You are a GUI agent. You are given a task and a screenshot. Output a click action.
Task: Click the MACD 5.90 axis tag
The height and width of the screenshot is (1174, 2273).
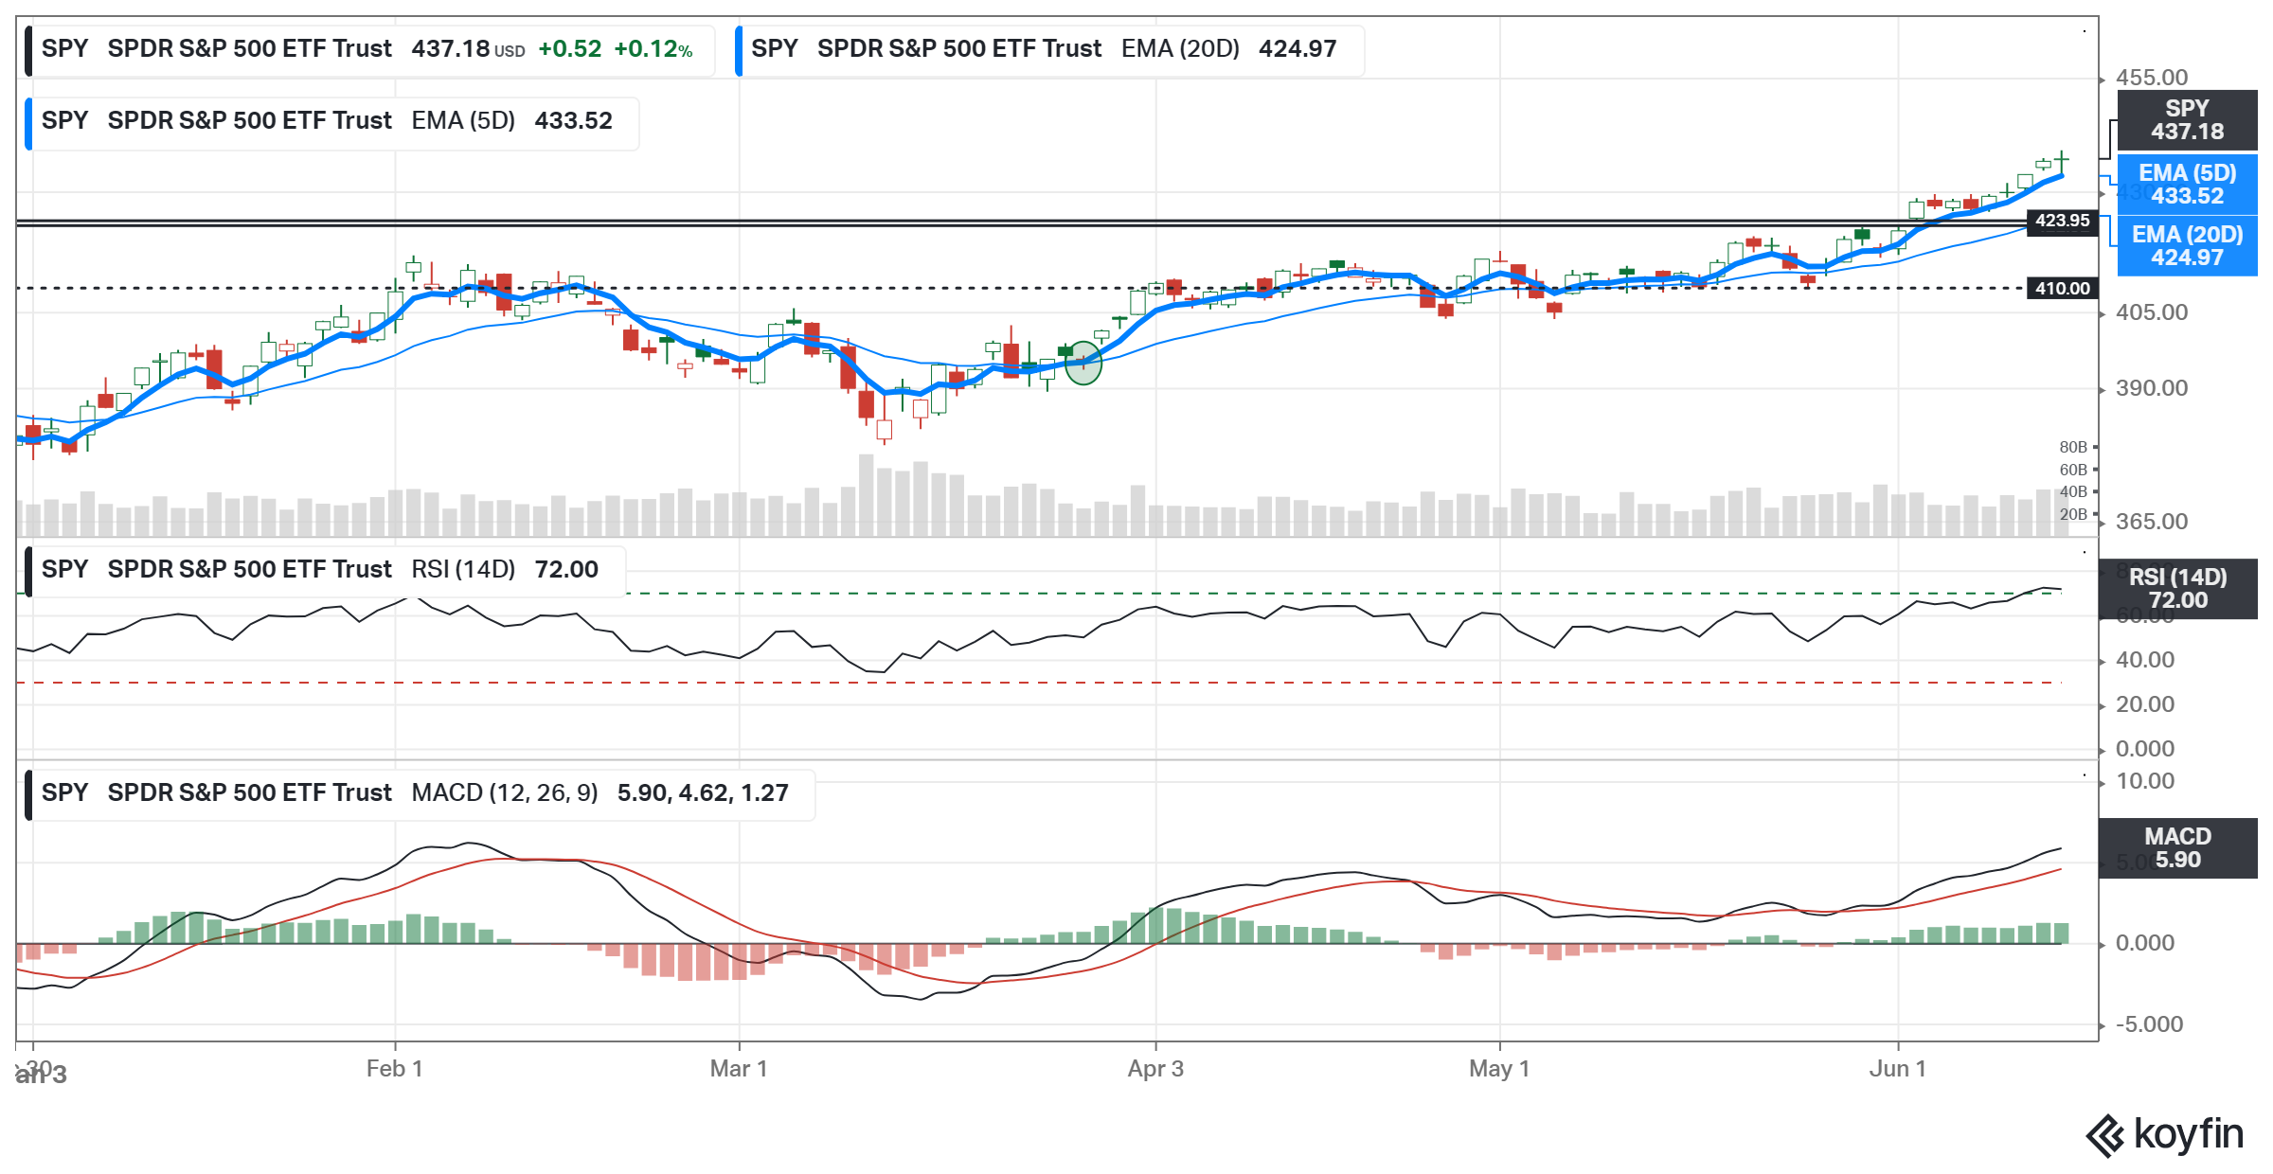click(2176, 848)
